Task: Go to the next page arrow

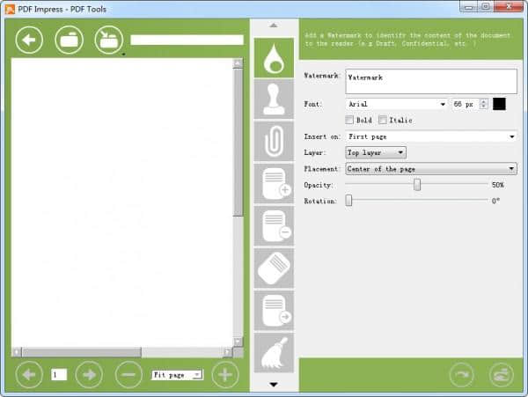Action: 89,374
